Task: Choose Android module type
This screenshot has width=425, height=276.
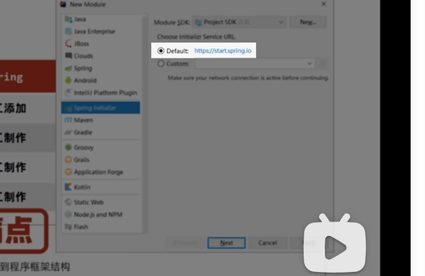Action: point(101,80)
